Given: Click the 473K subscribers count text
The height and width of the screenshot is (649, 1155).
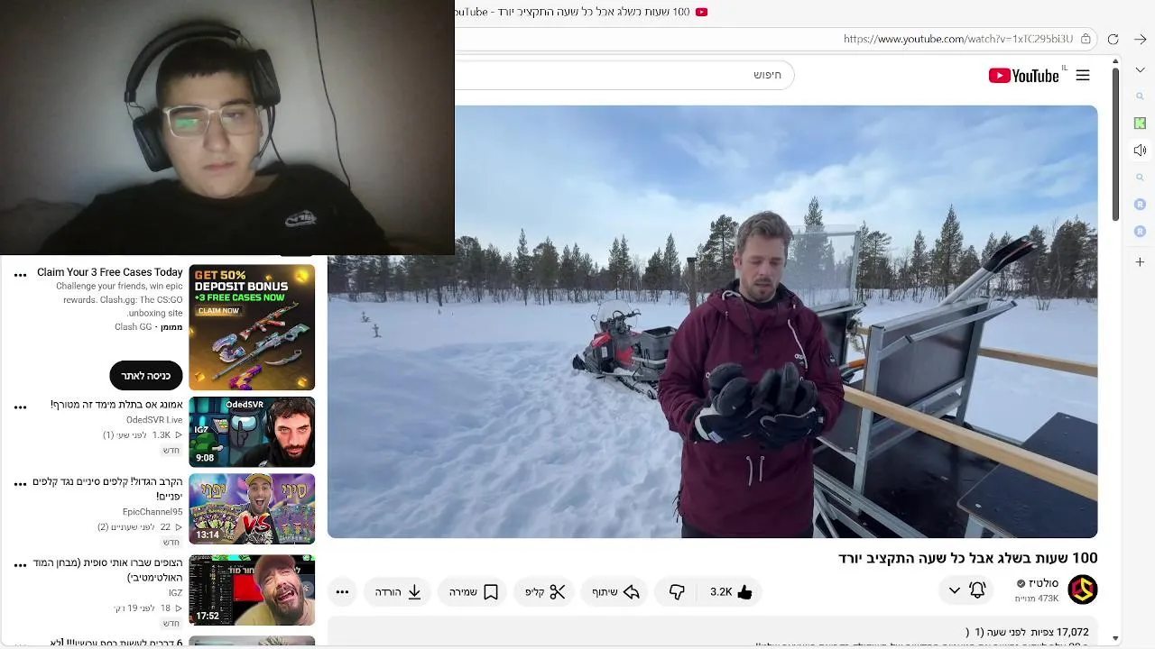Looking at the screenshot, I should tap(1037, 599).
